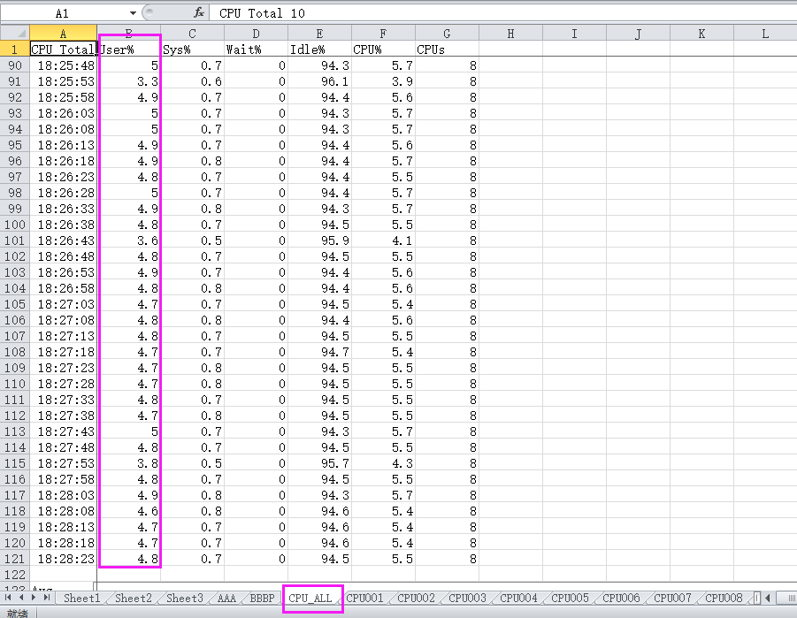
Task: Click the CPU% header cell
Action: click(383, 50)
